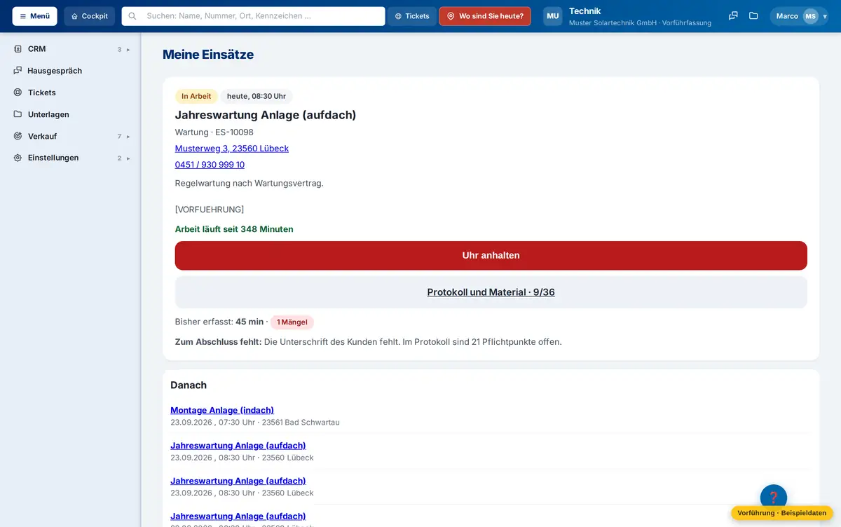This screenshot has height=527, width=841.
Task: Call phone number 0451 / 930 999 10
Action: coord(210,165)
